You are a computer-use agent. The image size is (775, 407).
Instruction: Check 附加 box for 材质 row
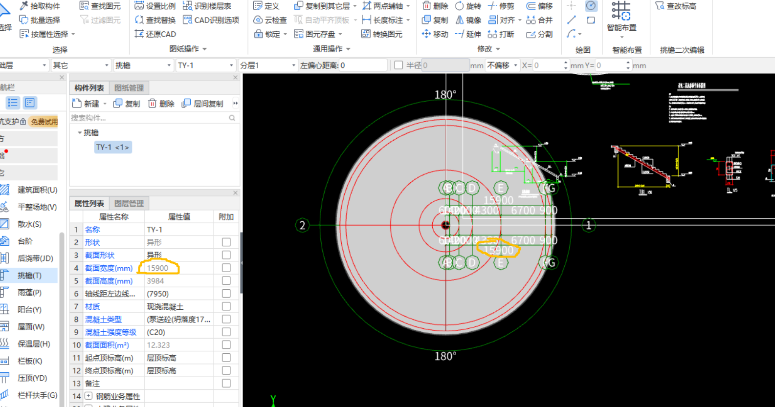(226, 306)
